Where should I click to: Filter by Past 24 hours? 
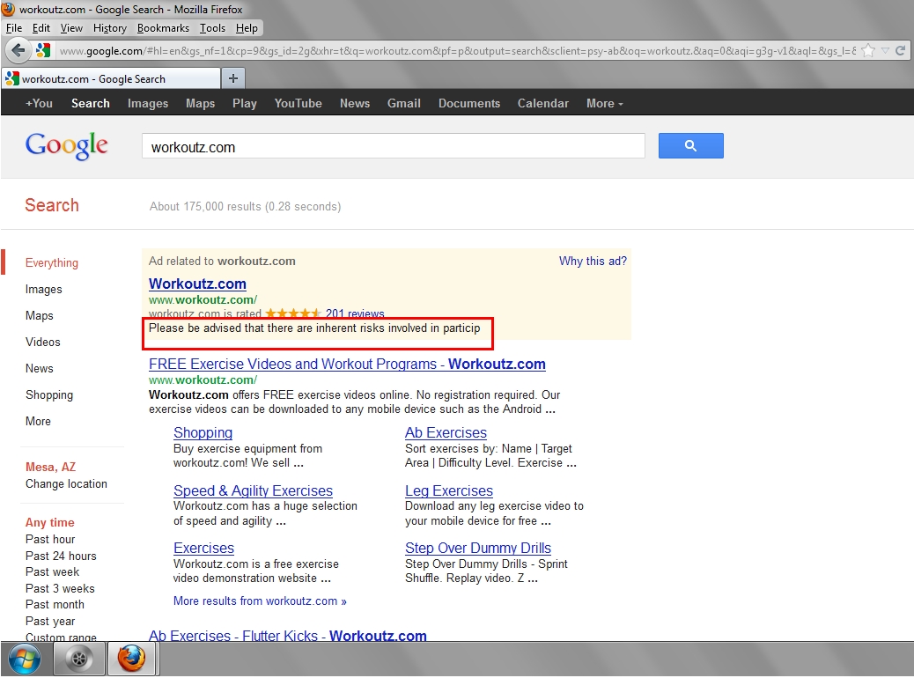[x=61, y=556]
